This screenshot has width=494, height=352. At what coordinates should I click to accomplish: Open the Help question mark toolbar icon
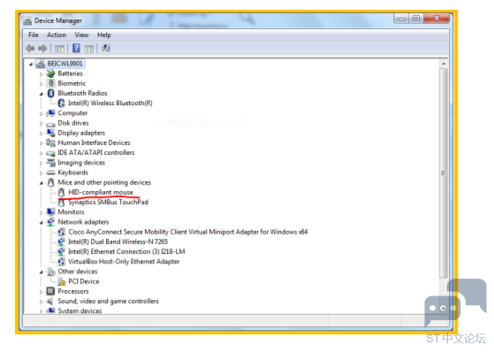point(76,49)
